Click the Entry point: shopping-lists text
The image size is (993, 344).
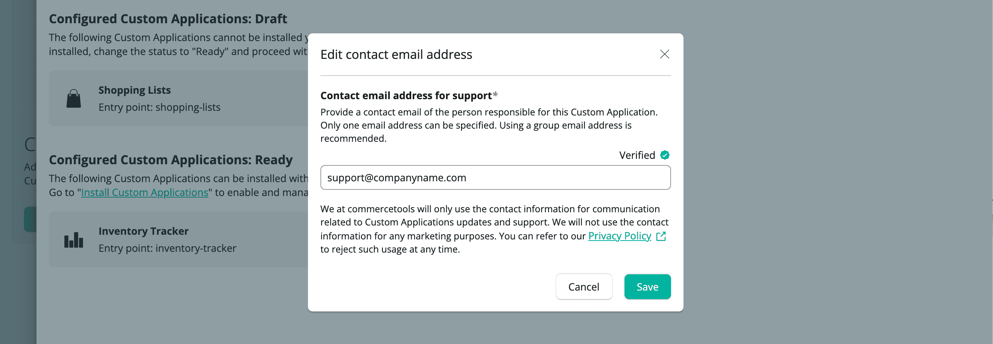click(159, 107)
